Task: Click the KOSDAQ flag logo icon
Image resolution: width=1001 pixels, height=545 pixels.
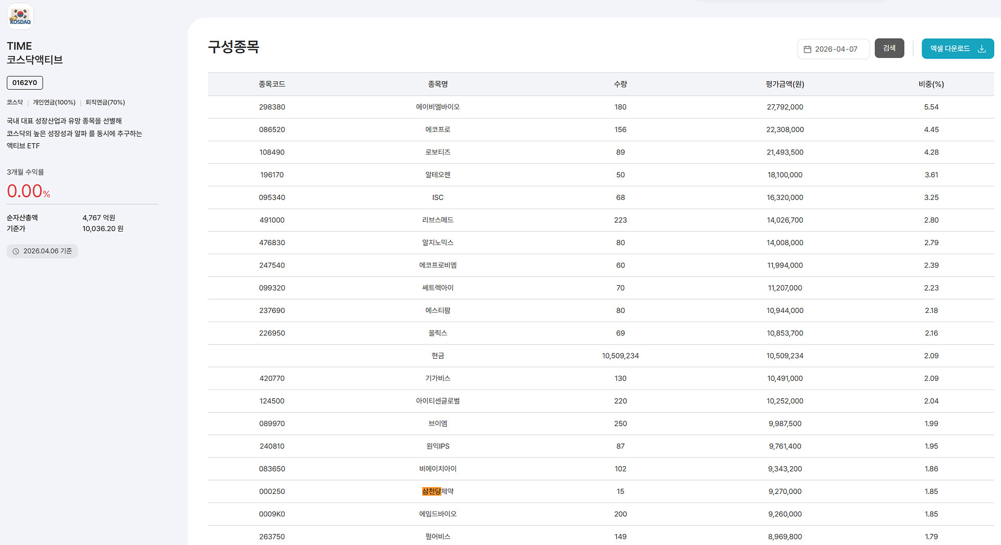Action: (20, 16)
